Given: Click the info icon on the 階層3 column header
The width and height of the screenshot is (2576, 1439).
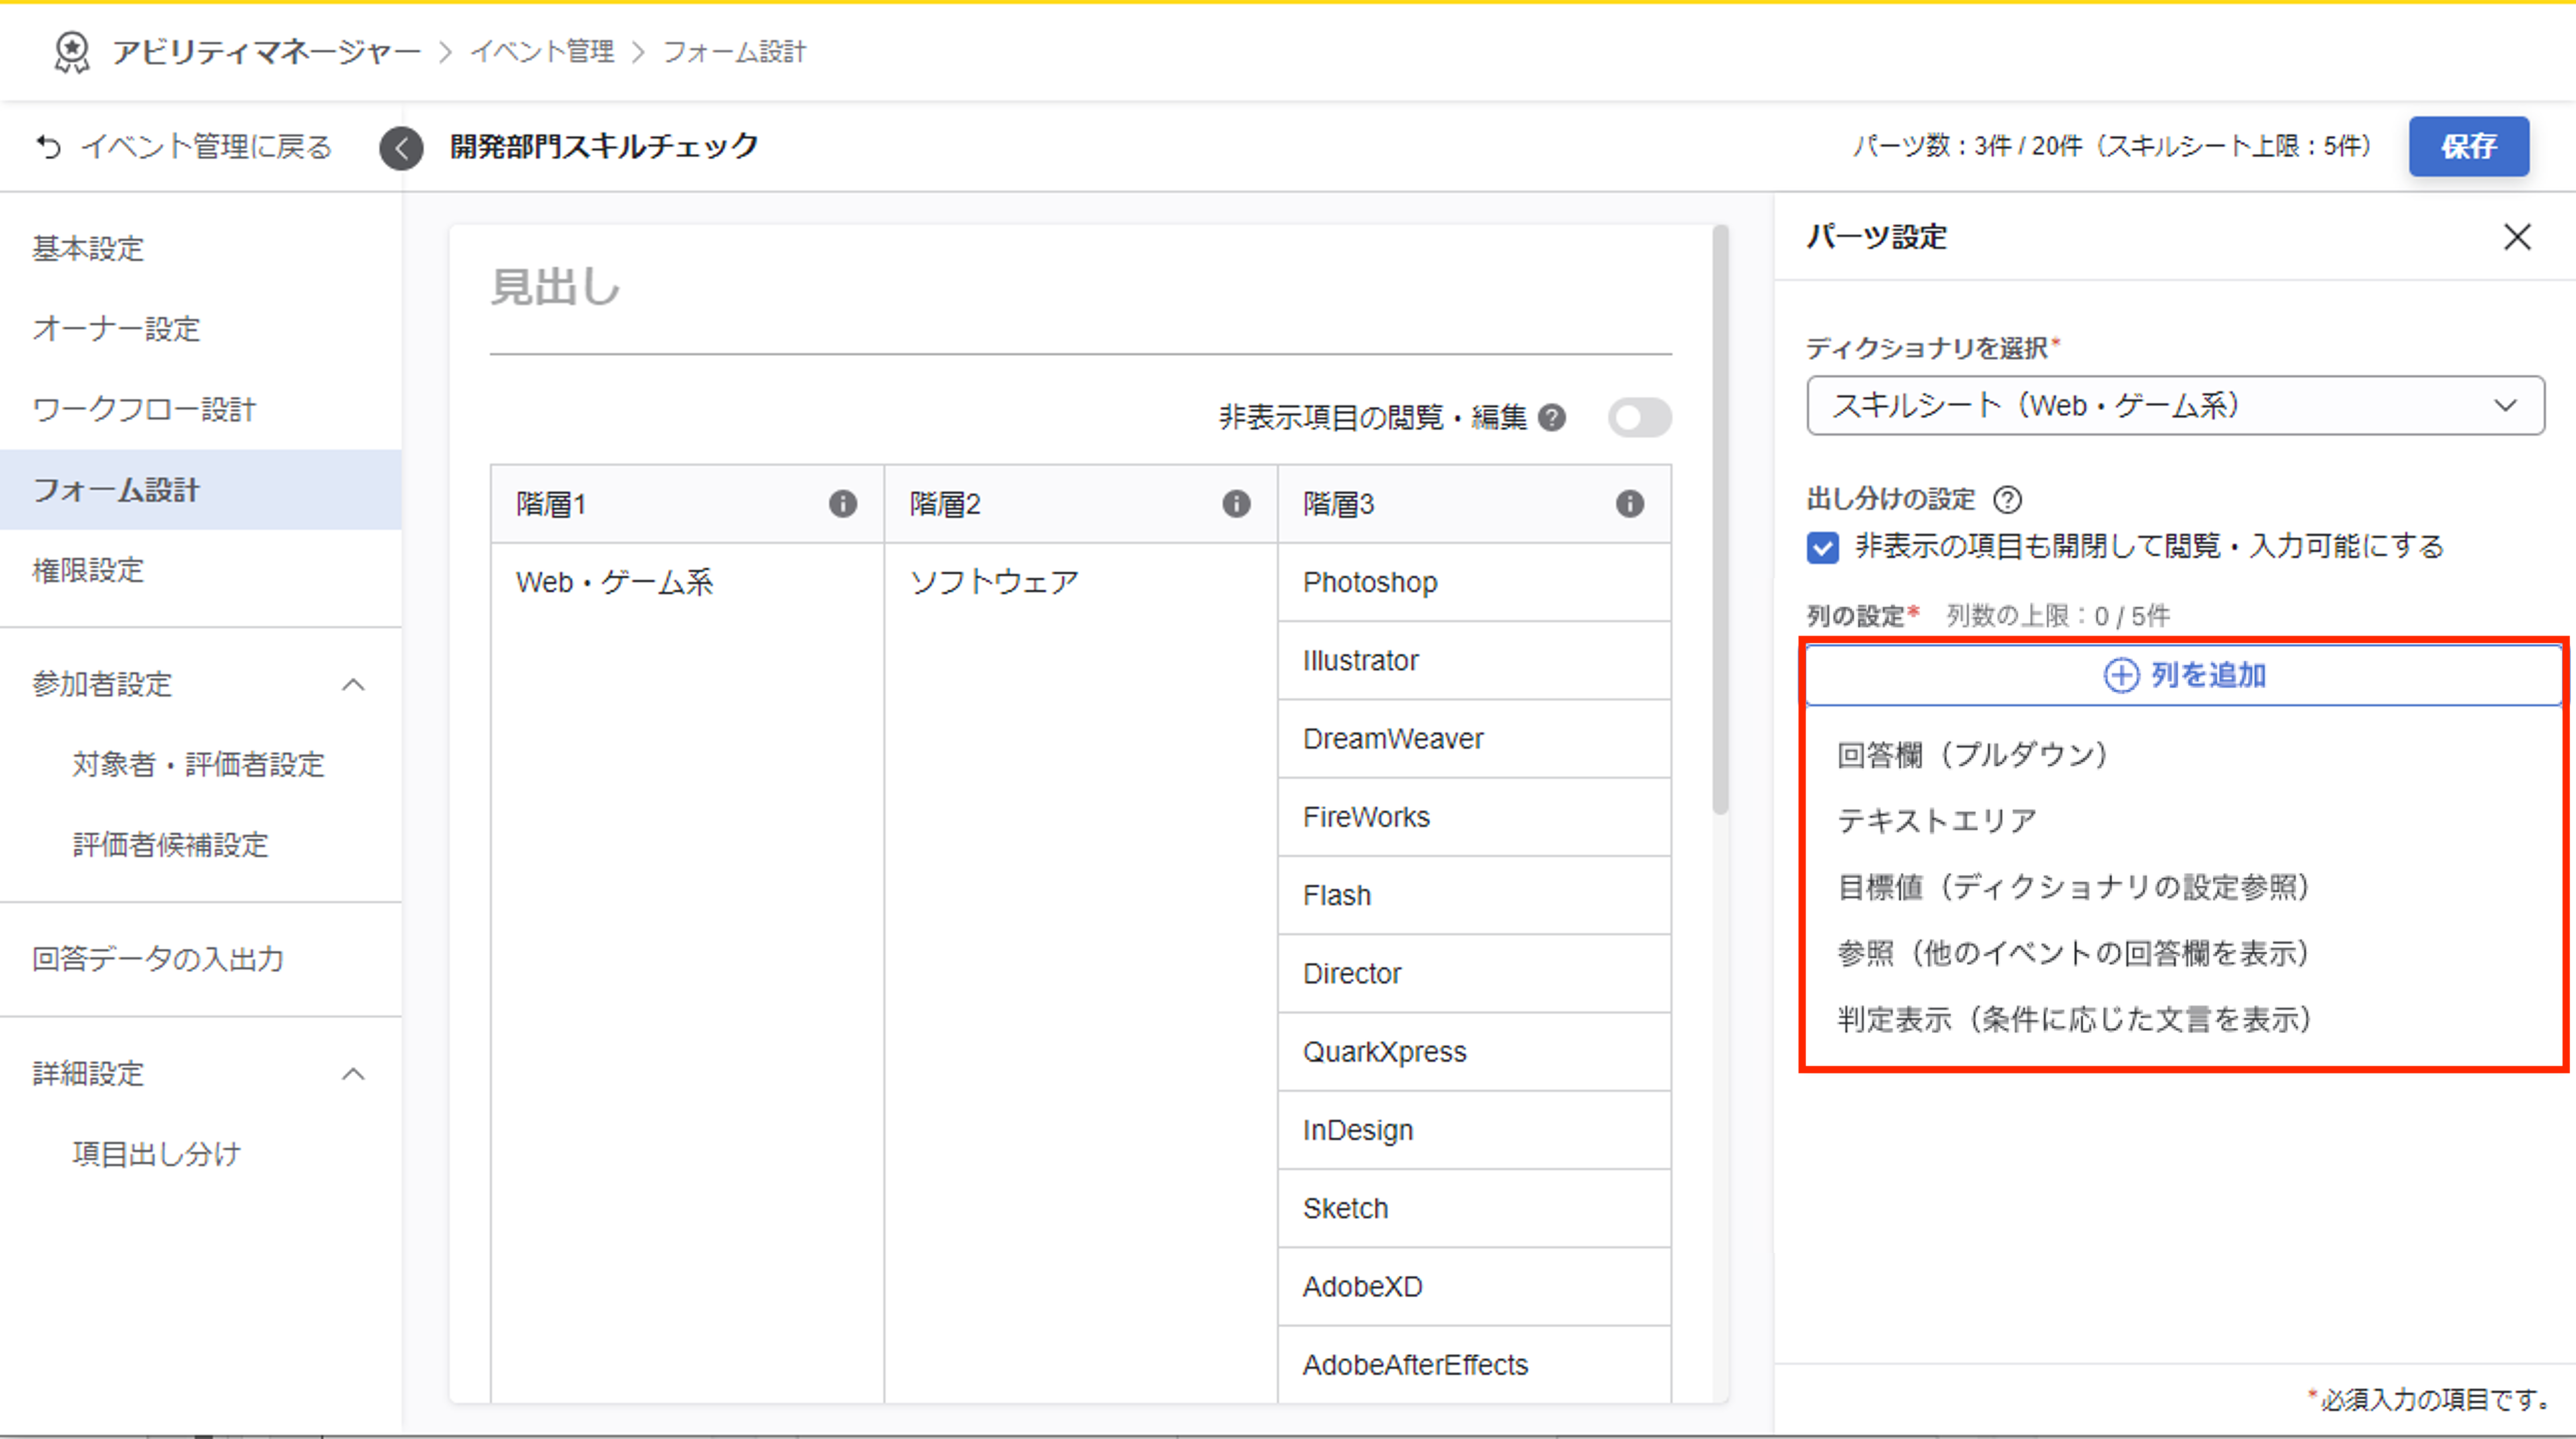Looking at the screenshot, I should click(1629, 504).
